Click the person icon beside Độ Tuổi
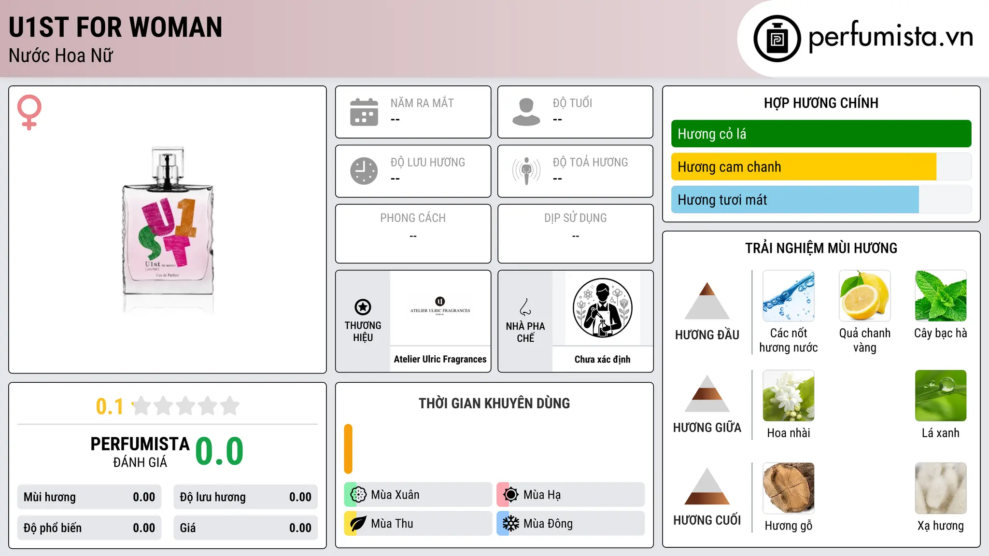 tap(526, 112)
